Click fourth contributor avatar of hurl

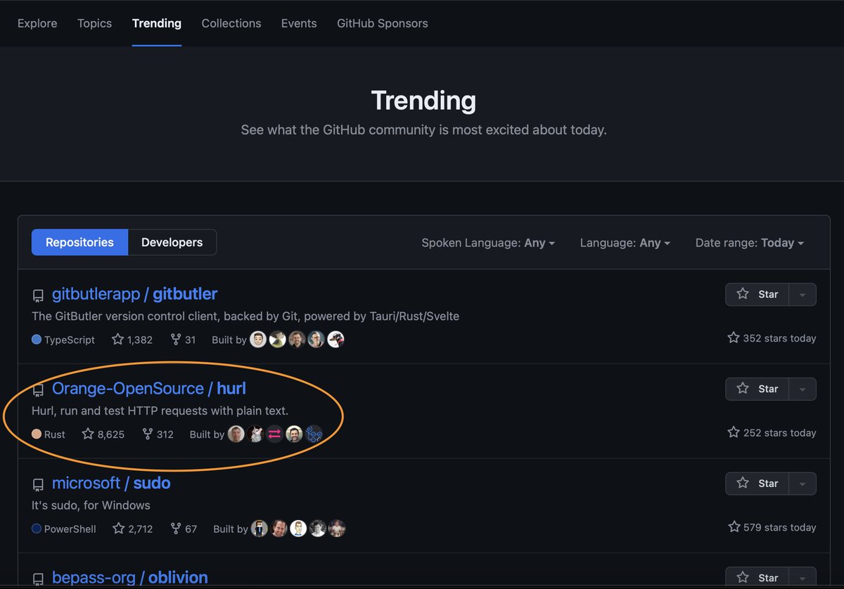pos(294,434)
